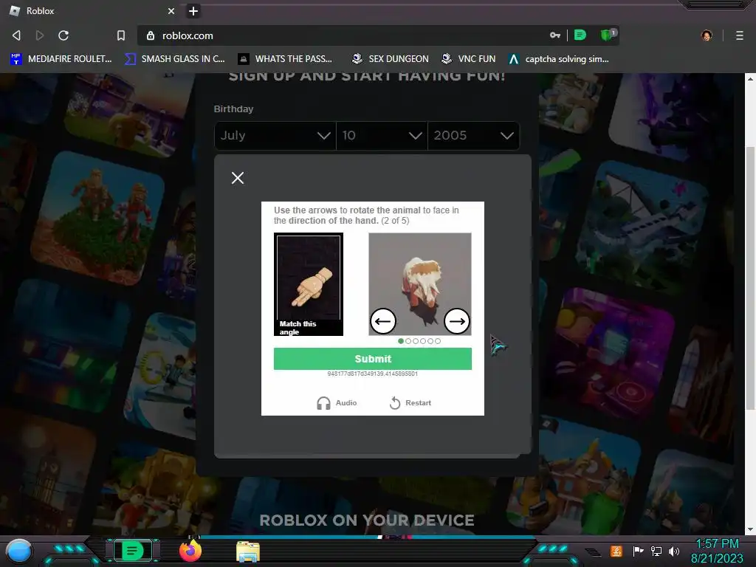
Task: Open the VNC FUN bookmark
Action: (469, 59)
